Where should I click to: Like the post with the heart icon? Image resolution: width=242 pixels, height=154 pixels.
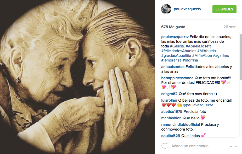pos(165,146)
